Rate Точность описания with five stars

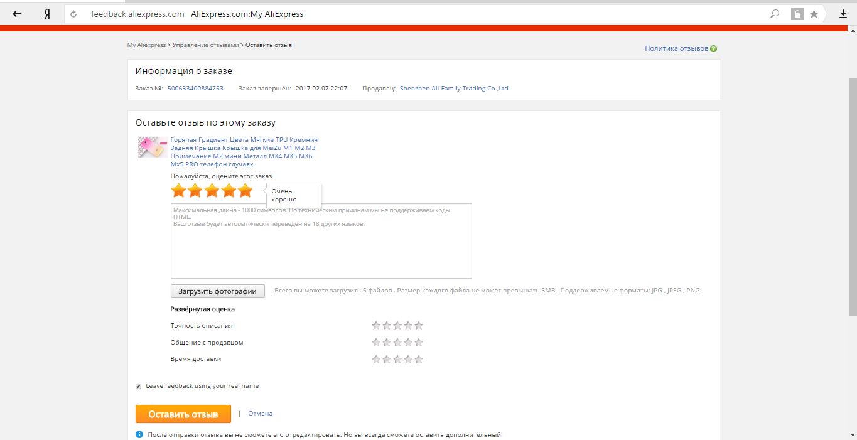click(x=419, y=325)
